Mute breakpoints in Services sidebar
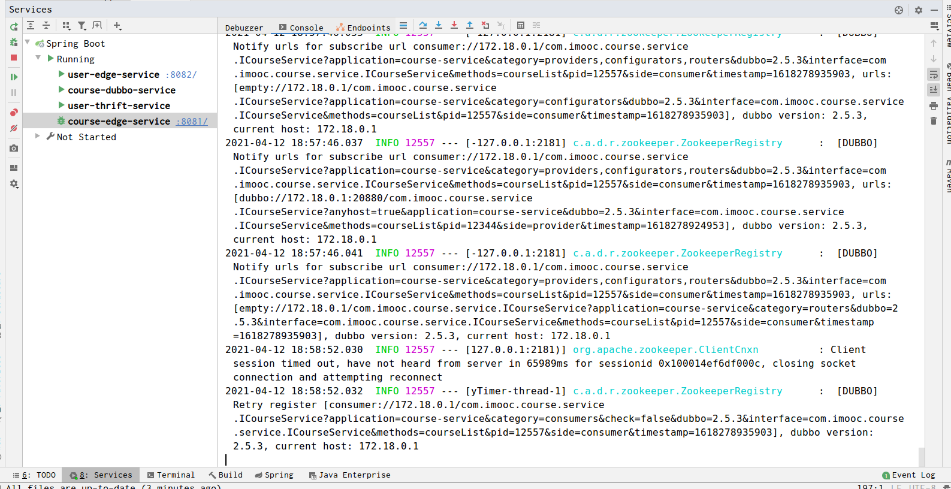The width and height of the screenshot is (951, 489). tap(14, 128)
